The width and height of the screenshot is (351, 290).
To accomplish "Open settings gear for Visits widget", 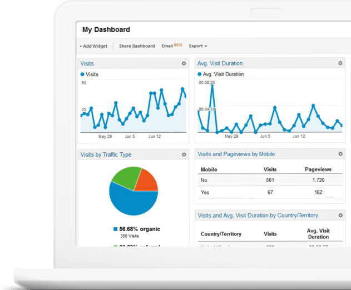I will pyautogui.click(x=184, y=63).
